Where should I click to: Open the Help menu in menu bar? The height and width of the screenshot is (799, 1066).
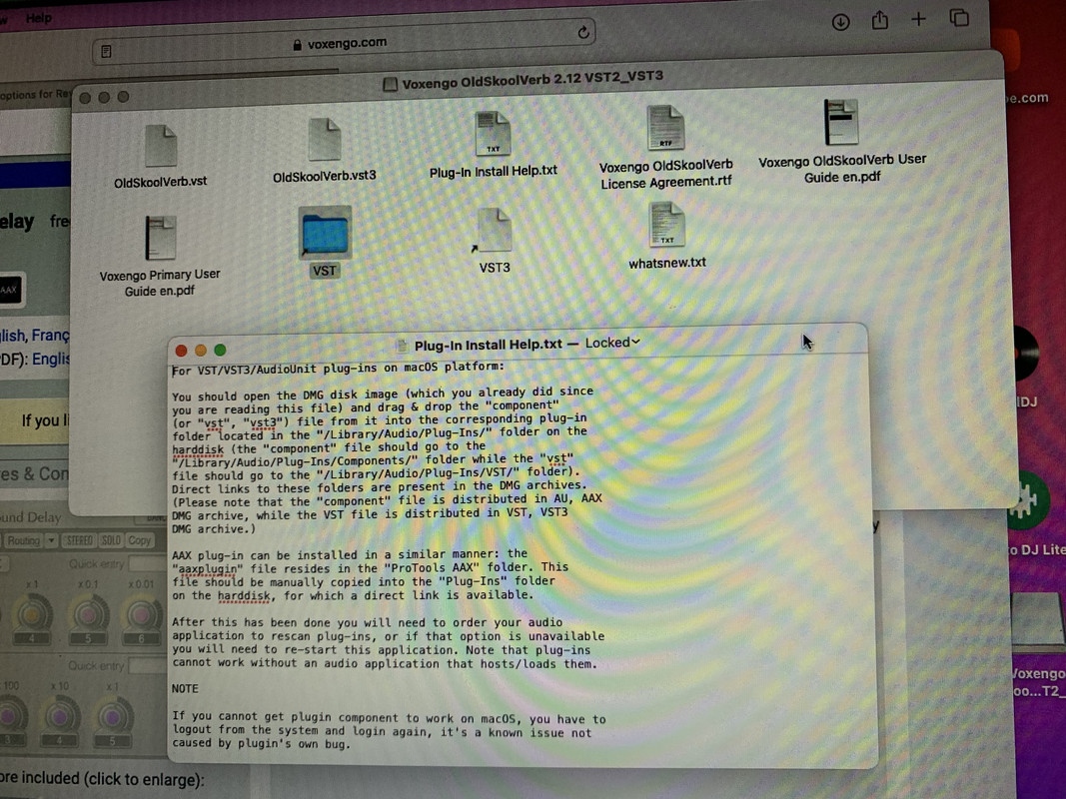point(39,18)
